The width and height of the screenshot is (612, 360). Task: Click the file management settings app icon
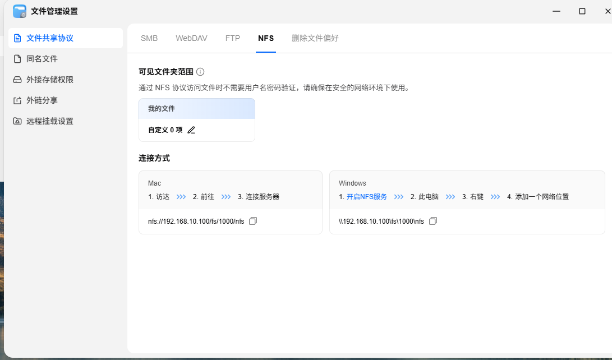(x=20, y=11)
